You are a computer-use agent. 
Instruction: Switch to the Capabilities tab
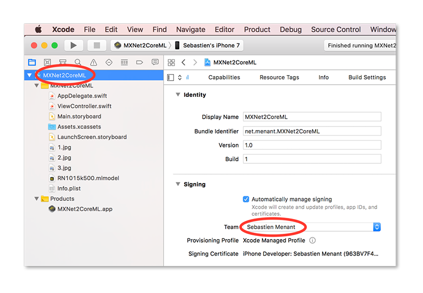224,77
